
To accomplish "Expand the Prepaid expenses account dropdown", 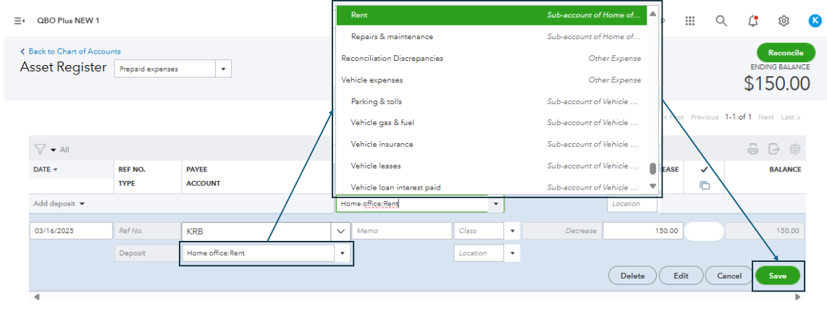I will click(224, 69).
